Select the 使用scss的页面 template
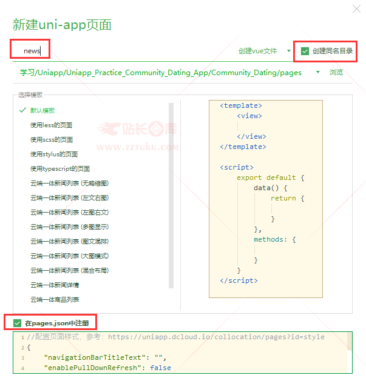The image size is (366, 381). tap(52, 139)
